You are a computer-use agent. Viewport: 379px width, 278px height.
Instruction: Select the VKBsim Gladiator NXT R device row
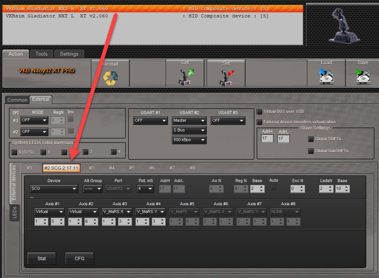(x=153, y=9)
